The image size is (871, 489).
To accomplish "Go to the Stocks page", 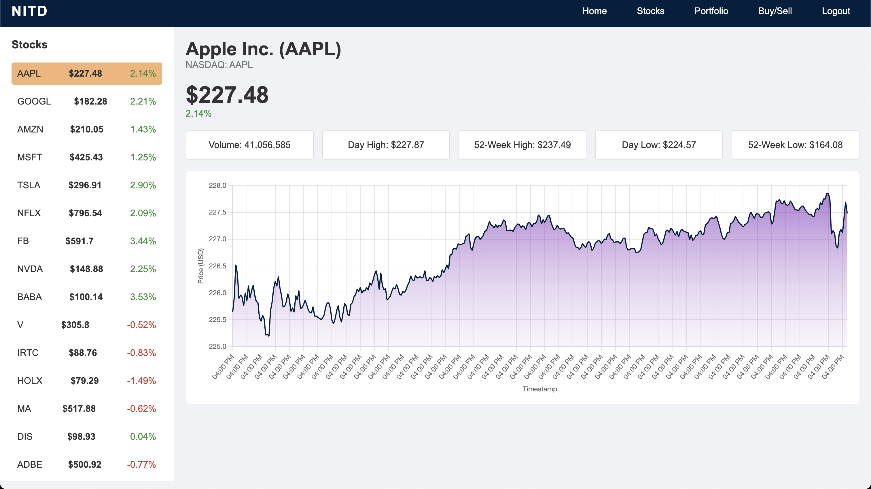I will click(650, 11).
